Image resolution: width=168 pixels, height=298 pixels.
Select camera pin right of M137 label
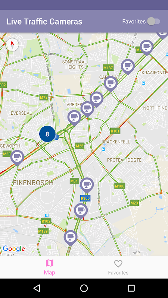click(x=128, y=67)
